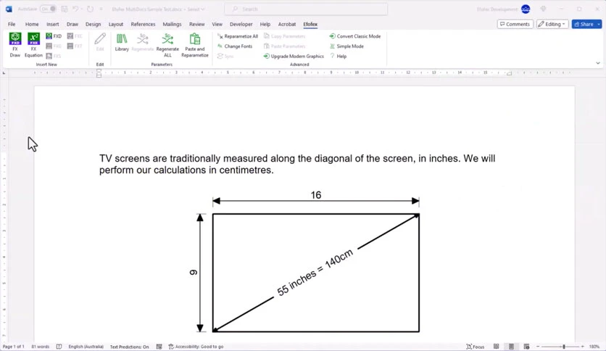
Task: Switch to the Acrobat tab
Action: coord(287,24)
